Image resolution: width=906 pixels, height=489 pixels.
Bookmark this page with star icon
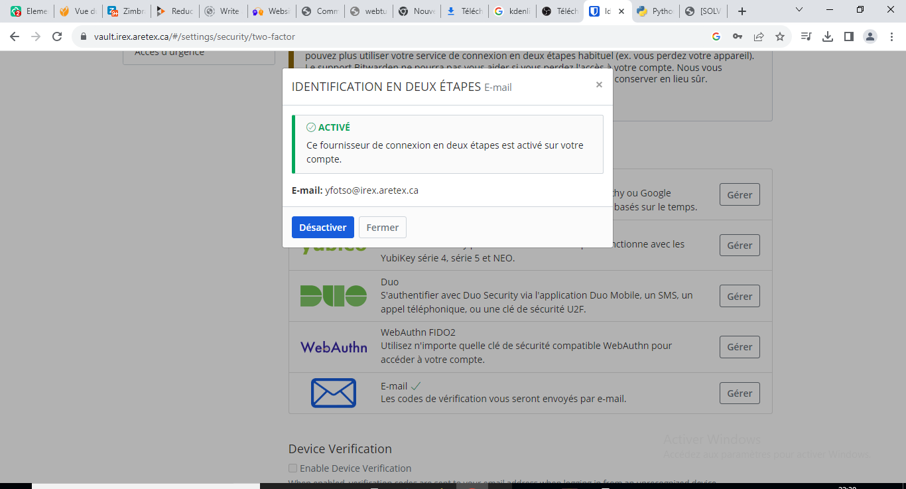coord(780,36)
